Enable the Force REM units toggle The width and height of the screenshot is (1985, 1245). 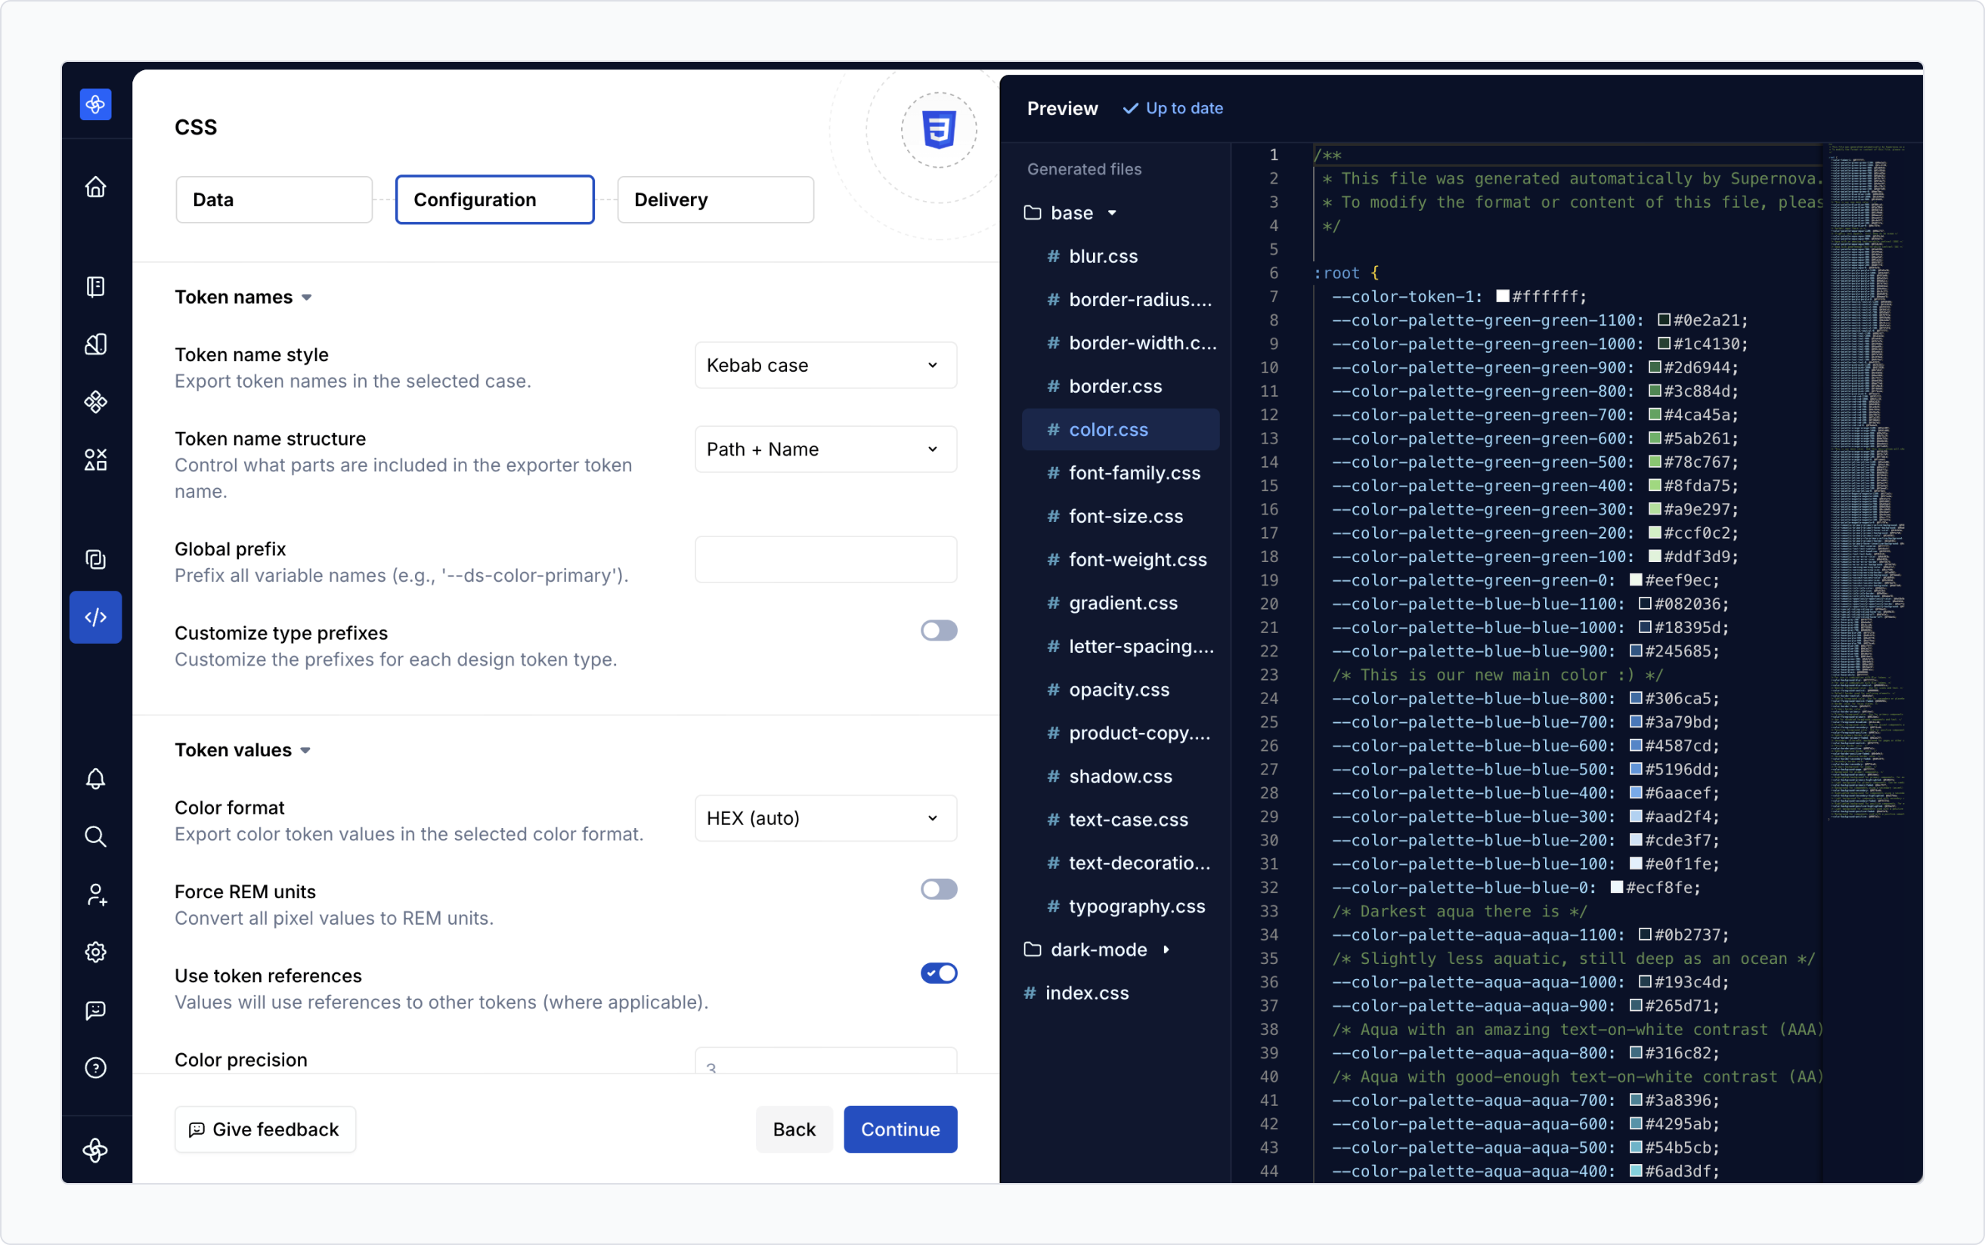[x=938, y=889]
